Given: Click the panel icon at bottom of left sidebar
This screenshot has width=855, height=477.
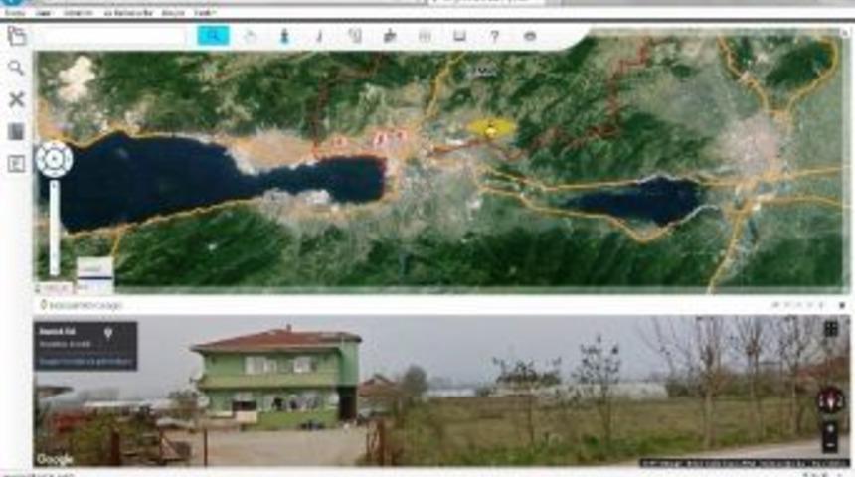Looking at the screenshot, I should pos(16,164).
